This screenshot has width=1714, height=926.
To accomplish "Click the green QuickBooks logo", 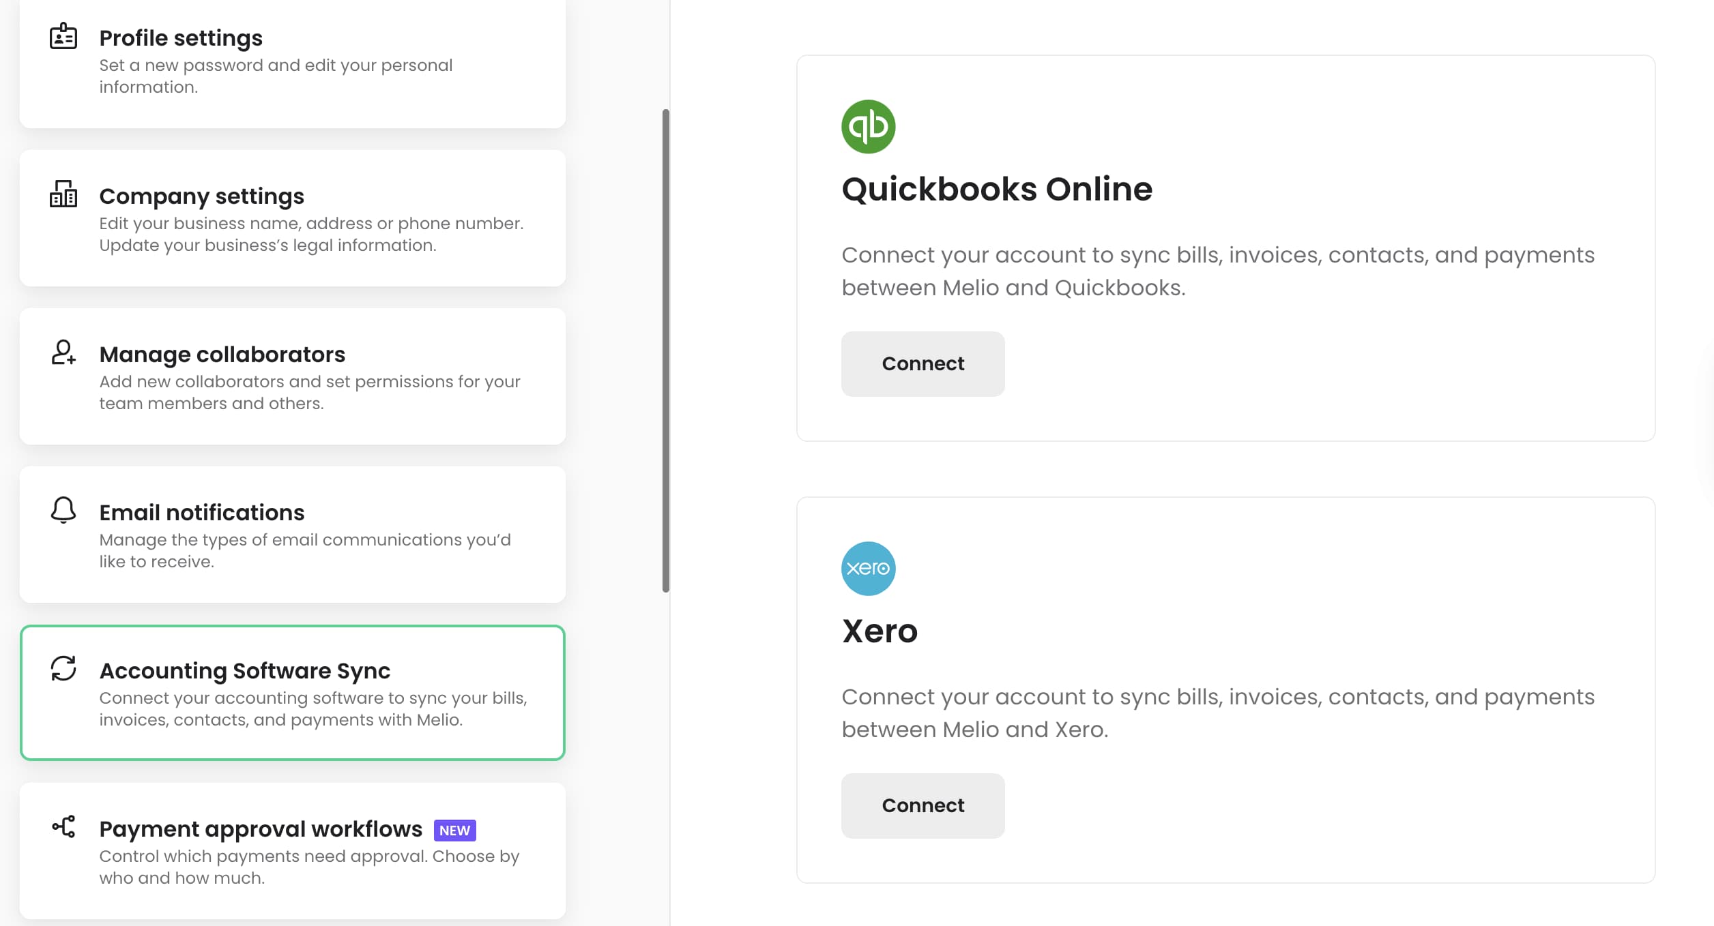I will click(x=868, y=127).
